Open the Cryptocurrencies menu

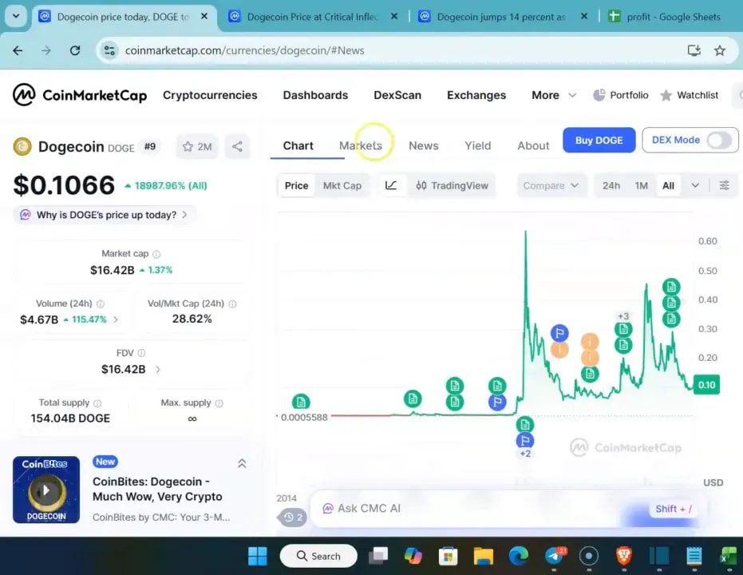click(210, 95)
